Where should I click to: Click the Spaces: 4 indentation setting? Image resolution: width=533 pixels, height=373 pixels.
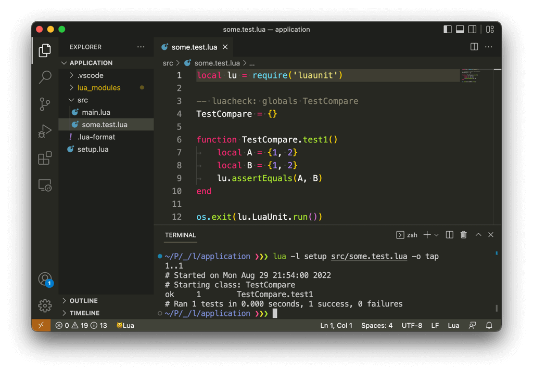376,326
